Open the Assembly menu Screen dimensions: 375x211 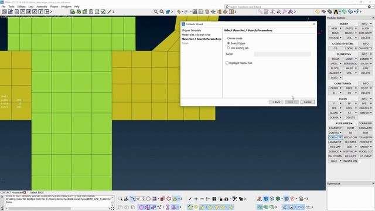[42, 6]
